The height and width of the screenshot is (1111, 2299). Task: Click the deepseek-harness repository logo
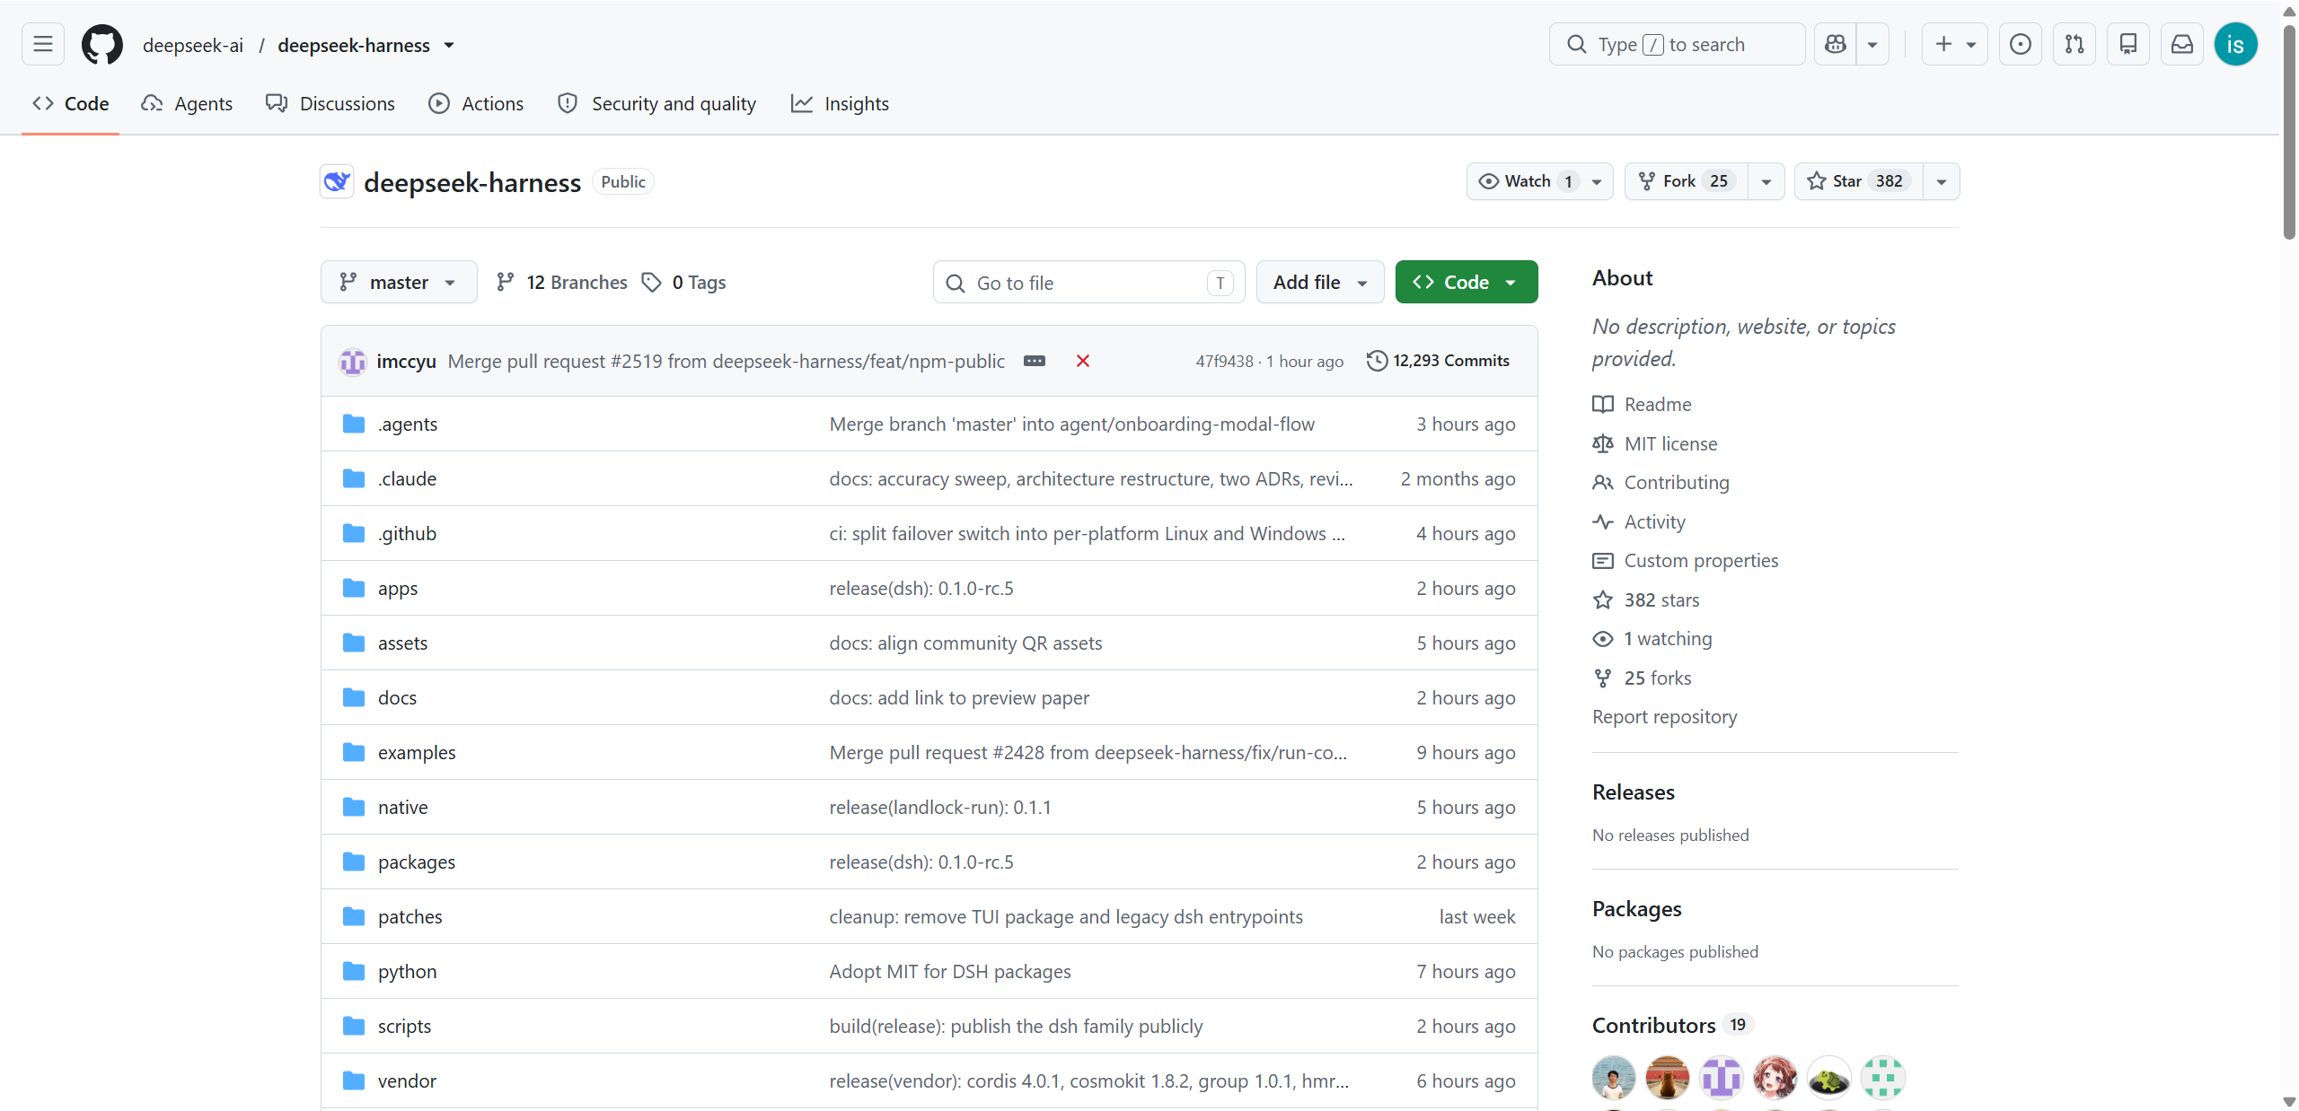point(337,182)
